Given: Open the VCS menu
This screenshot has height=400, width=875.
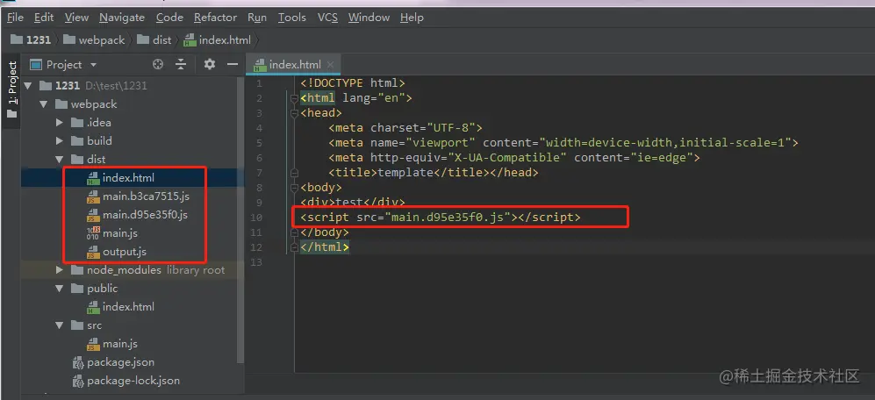Looking at the screenshot, I should (x=327, y=18).
